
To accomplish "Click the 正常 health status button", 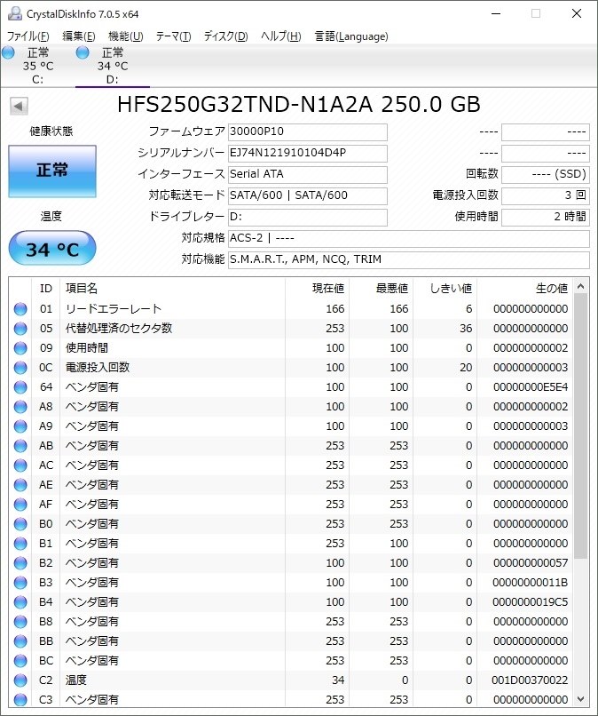I will [x=51, y=171].
